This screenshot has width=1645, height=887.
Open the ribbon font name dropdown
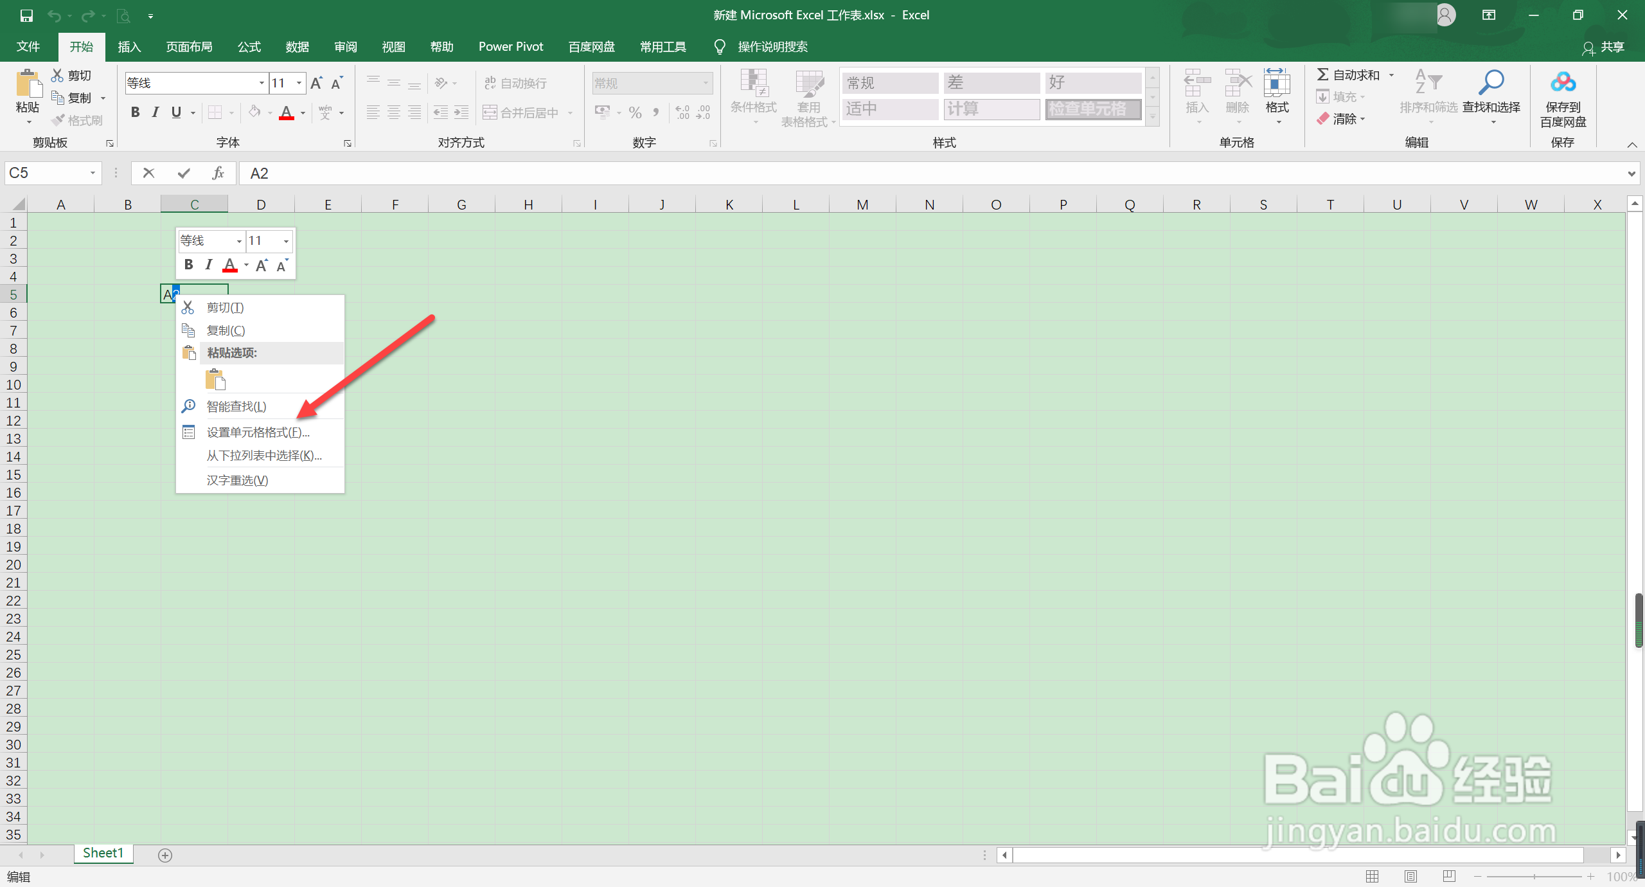point(262,83)
